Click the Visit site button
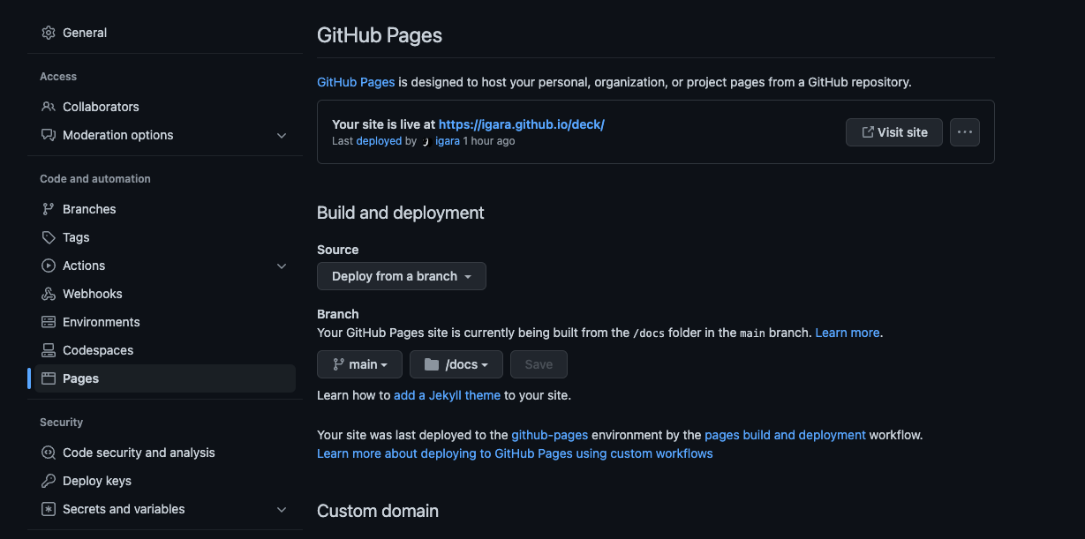The image size is (1085, 539). (x=893, y=131)
